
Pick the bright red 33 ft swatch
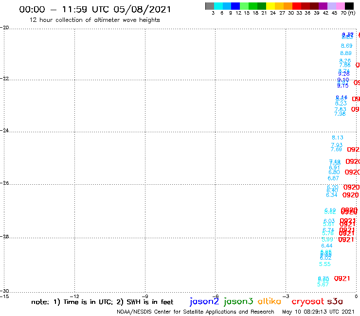coord(297,6)
